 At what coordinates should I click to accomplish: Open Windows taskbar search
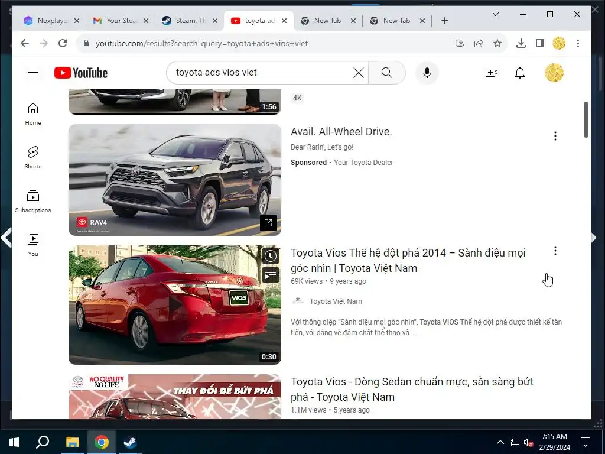(x=43, y=442)
